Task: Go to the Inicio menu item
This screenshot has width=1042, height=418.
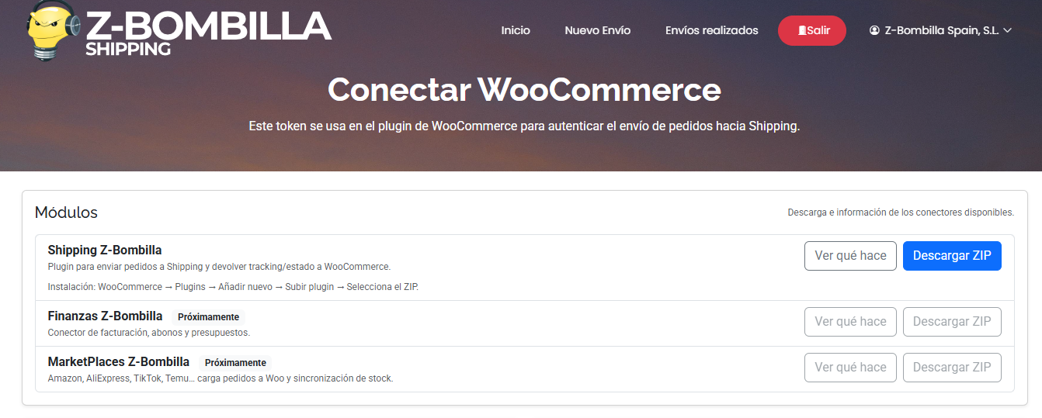Action: [516, 31]
